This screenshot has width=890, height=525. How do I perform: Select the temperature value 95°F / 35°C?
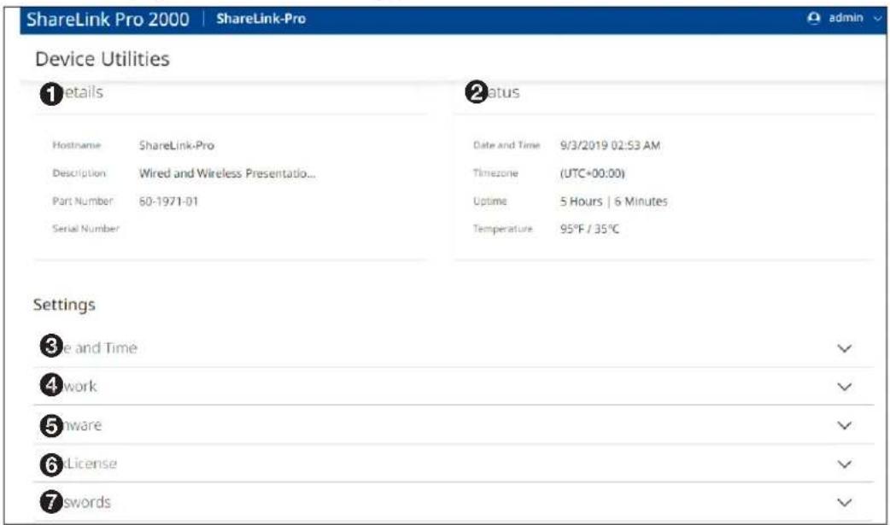point(589,229)
